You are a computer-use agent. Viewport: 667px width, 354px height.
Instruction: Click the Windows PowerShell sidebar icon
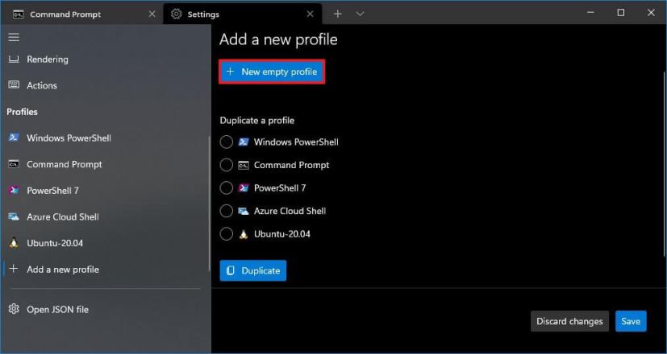pyautogui.click(x=14, y=138)
